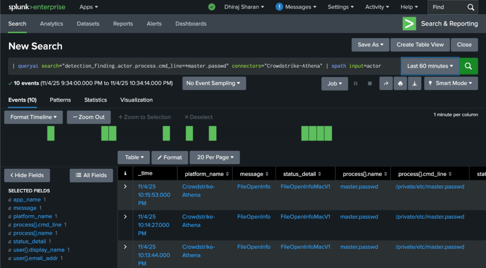Select the first green timeline bar
The image size is (486, 268).
(x=51, y=134)
